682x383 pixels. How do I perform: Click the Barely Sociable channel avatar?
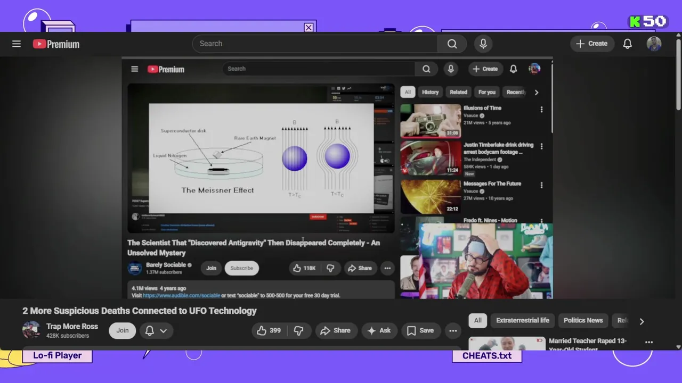[134, 268]
